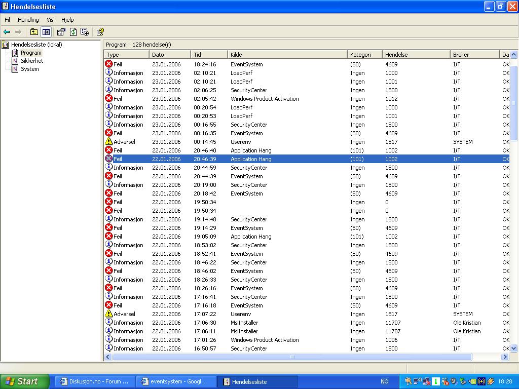Click Kilde text 'LoadPerf' at 02:10:21 event 1000
Image resolution: width=519 pixels, height=389 pixels.
point(241,73)
